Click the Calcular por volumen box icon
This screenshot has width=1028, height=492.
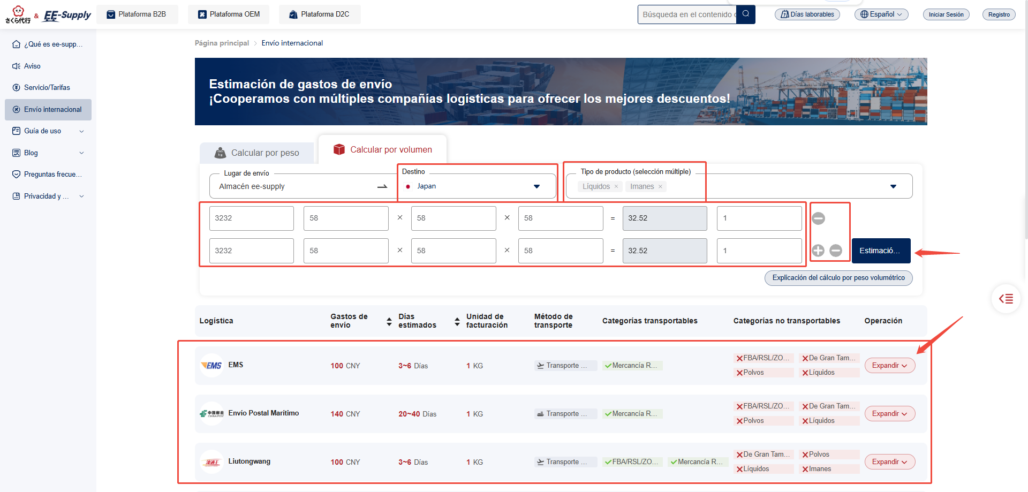339,149
